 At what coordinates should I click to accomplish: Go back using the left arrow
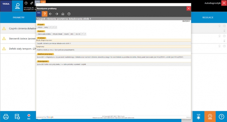51,14
